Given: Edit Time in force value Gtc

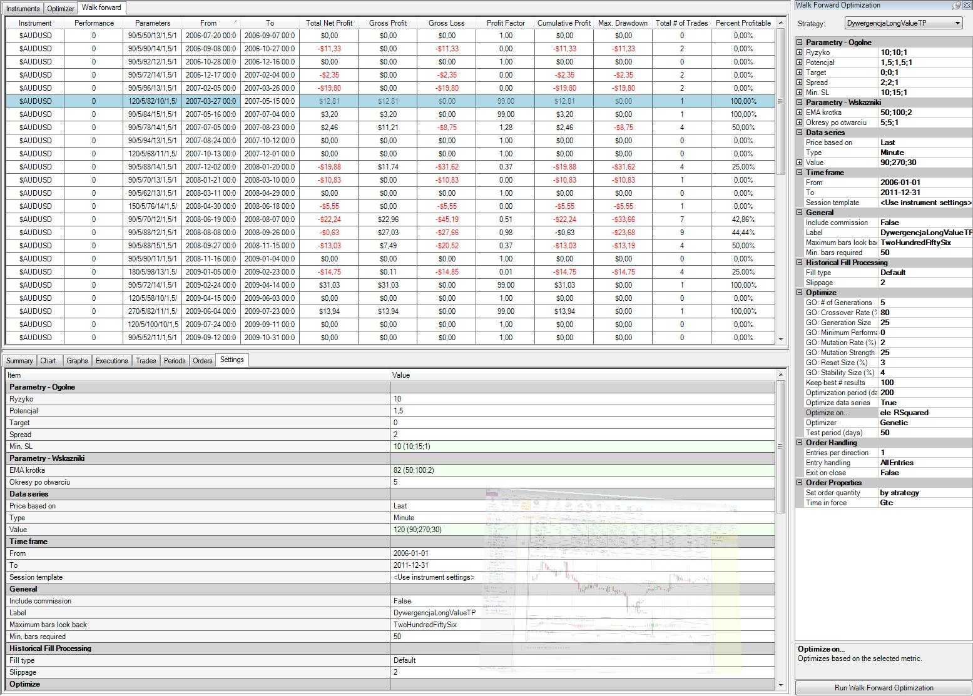Looking at the screenshot, I should (925, 503).
